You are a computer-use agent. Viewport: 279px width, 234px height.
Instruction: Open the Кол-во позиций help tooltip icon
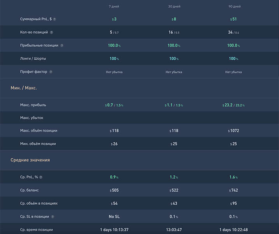tap(51, 32)
